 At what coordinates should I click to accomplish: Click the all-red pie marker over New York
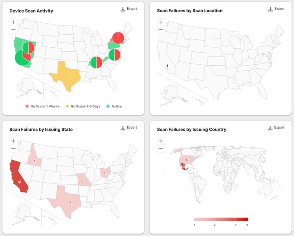118,38
